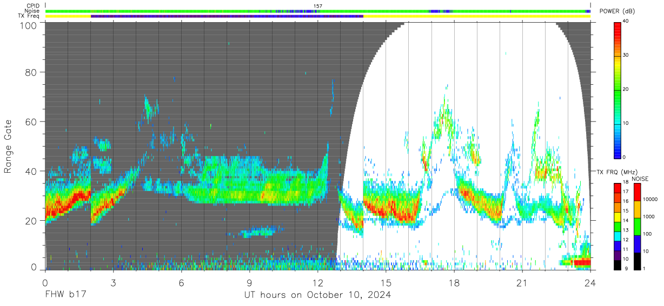Click the CPID label at top left

tap(32, 6)
